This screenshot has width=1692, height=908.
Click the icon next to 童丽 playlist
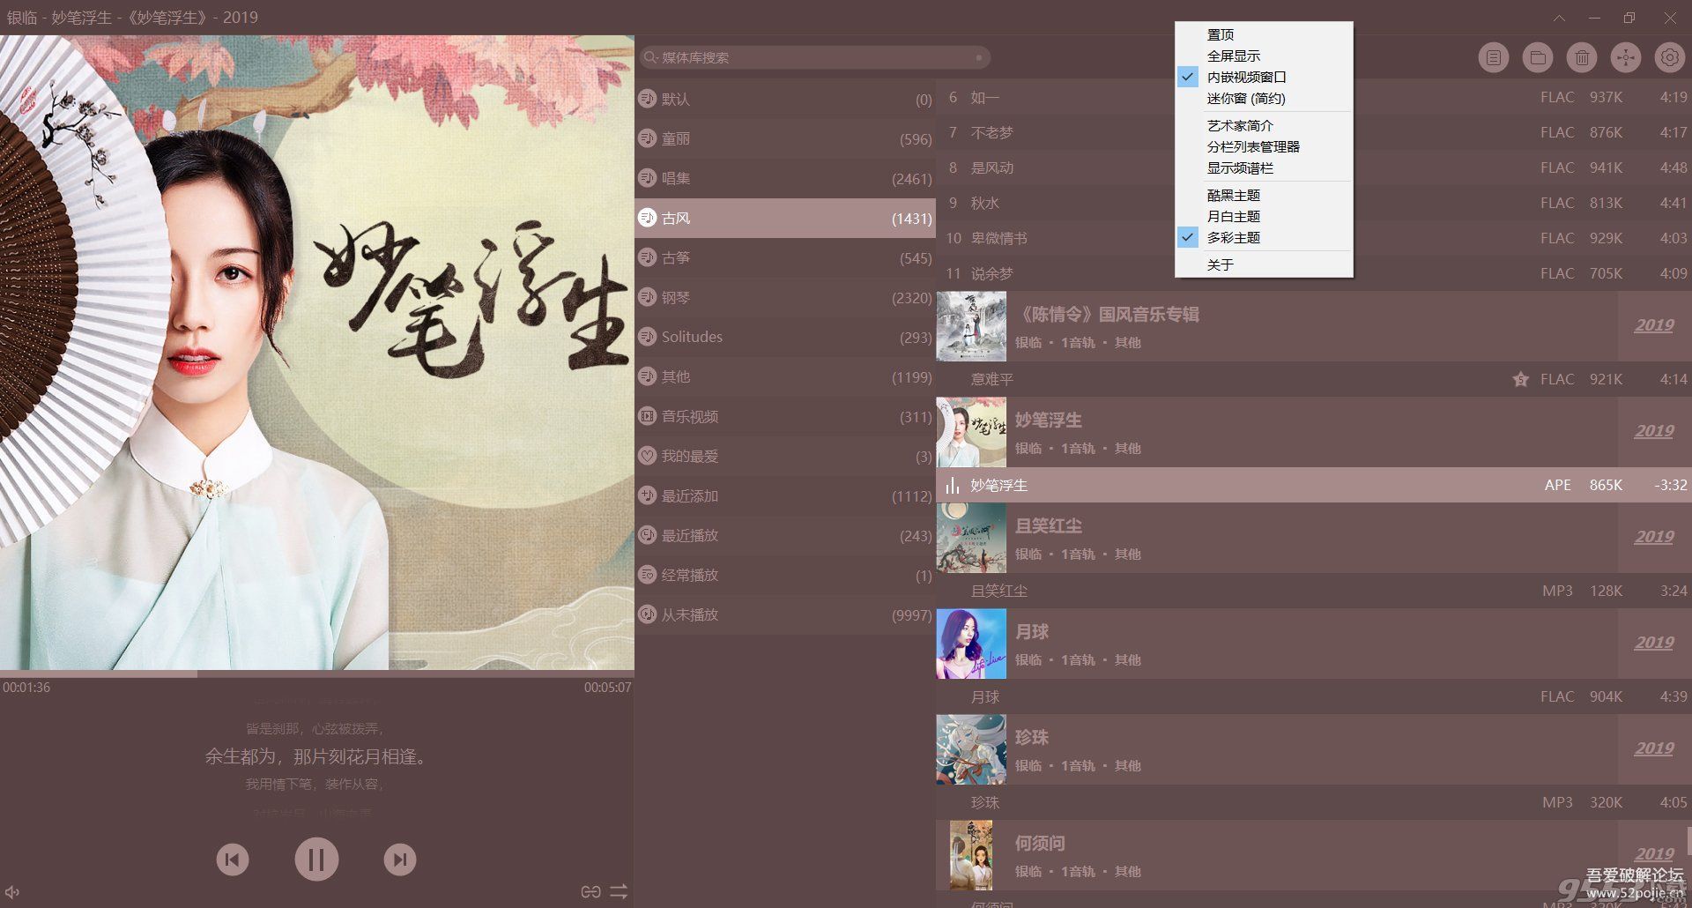point(648,138)
